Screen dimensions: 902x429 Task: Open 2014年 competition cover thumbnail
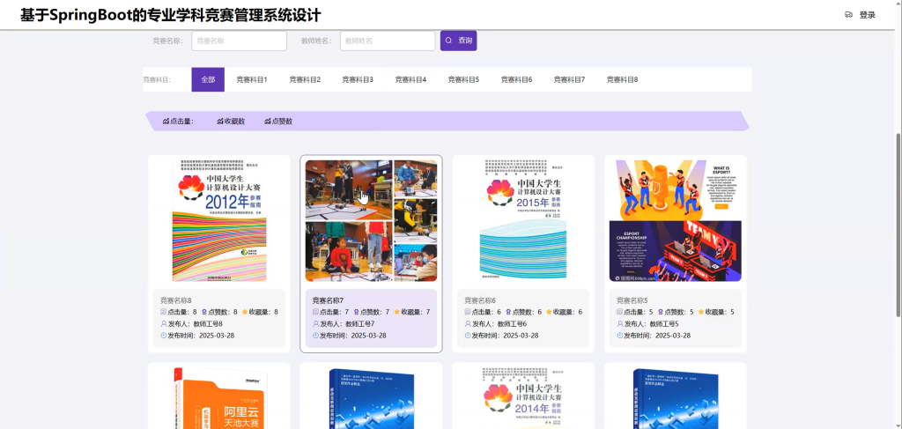pos(523,398)
